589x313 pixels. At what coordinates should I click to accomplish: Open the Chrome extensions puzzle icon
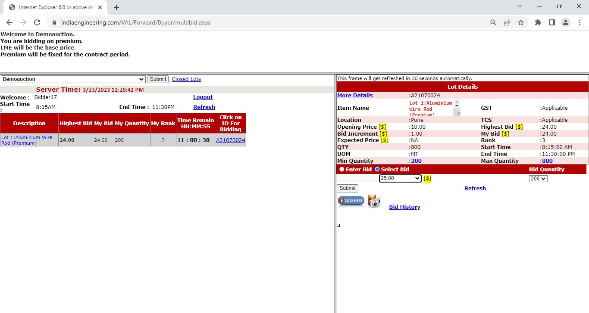(x=538, y=22)
